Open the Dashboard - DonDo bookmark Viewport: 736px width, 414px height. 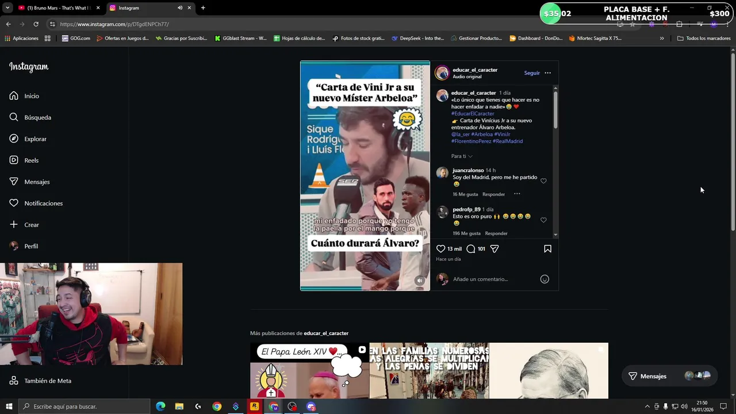(536, 39)
